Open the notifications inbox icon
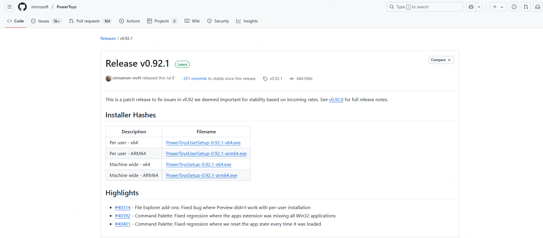This screenshot has width=543, height=238. [x=538, y=7]
